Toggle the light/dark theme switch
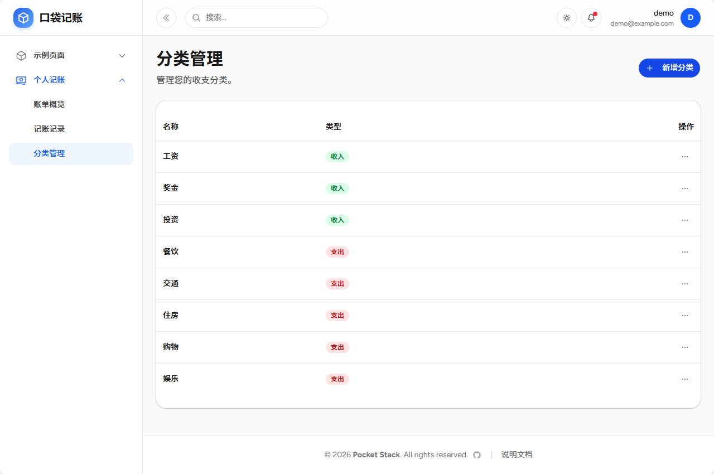The width and height of the screenshot is (714, 474). tap(566, 17)
